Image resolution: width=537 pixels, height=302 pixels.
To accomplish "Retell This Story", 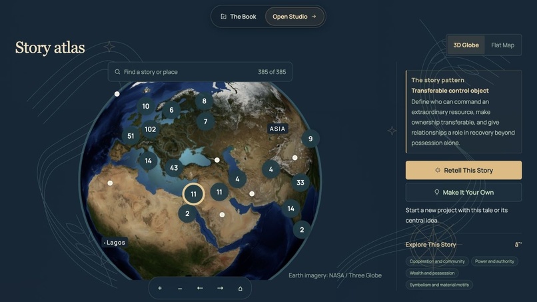I will click(x=464, y=170).
